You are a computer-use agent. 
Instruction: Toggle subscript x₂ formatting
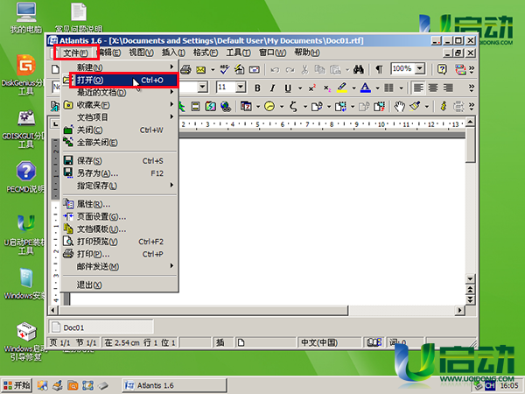pyautogui.click(x=327, y=88)
